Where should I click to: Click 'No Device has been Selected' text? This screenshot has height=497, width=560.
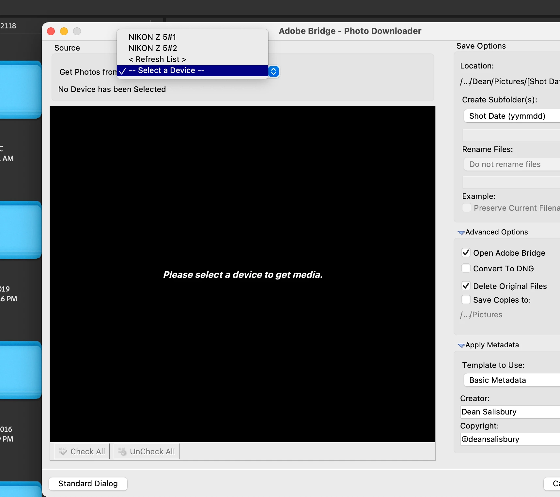click(112, 89)
